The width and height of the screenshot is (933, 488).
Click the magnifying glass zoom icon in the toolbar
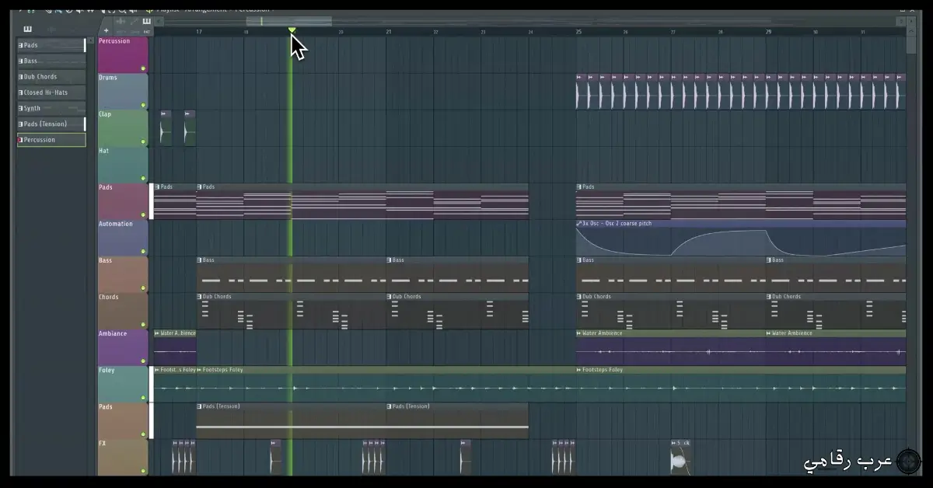click(x=121, y=10)
